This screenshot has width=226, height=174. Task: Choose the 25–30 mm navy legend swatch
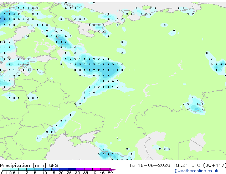tap(72, 169)
